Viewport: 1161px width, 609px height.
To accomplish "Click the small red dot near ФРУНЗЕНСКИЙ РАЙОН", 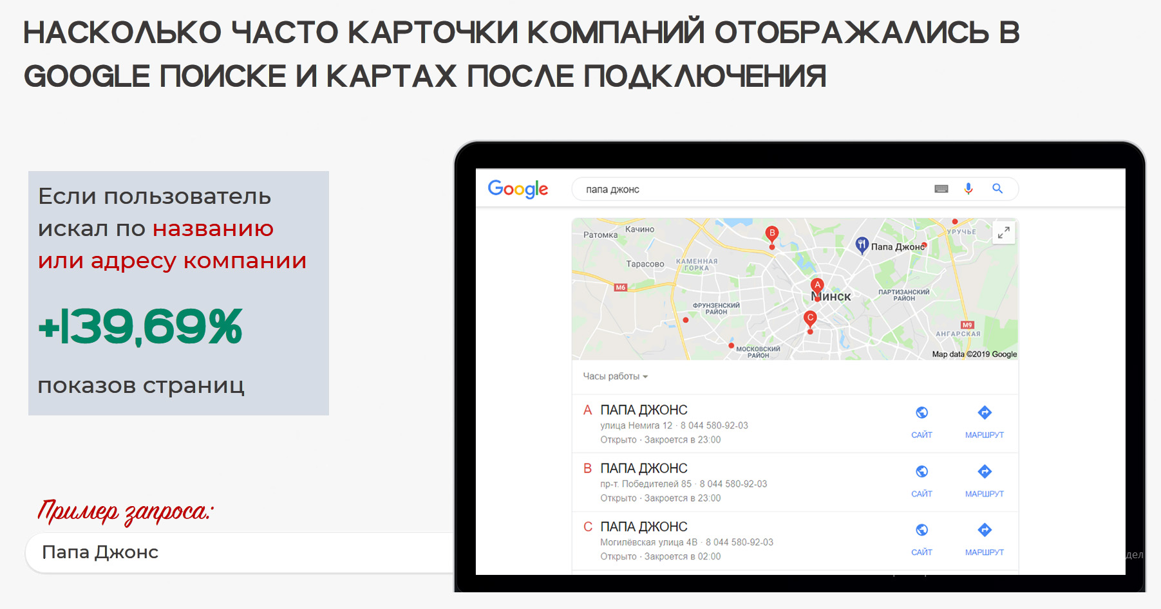I will click(686, 320).
